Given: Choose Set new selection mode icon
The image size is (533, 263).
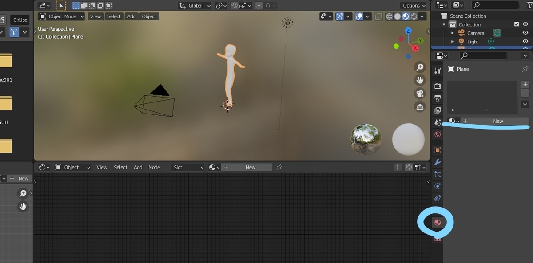Looking at the screenshot, I should pos(76,5).
